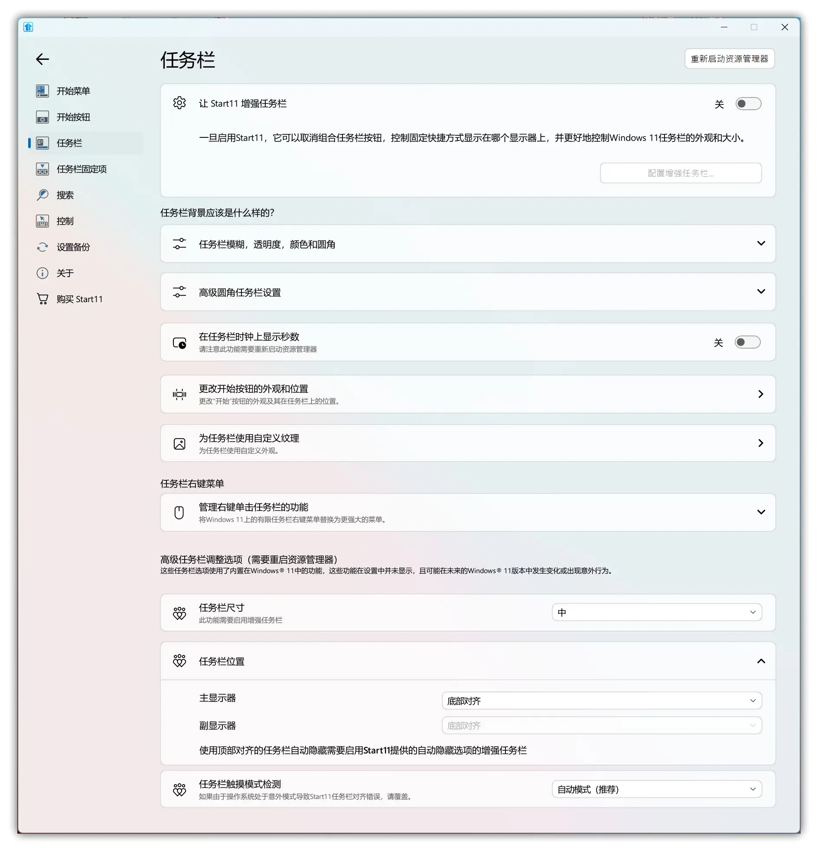Click the 设置备份 sync icon
This screenshot has width=818, height=851.
tap(42, 247)
